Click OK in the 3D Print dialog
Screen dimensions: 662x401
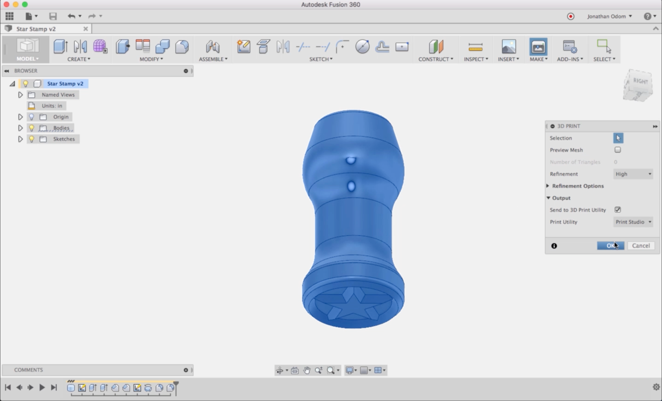click(x=610, y=246)
